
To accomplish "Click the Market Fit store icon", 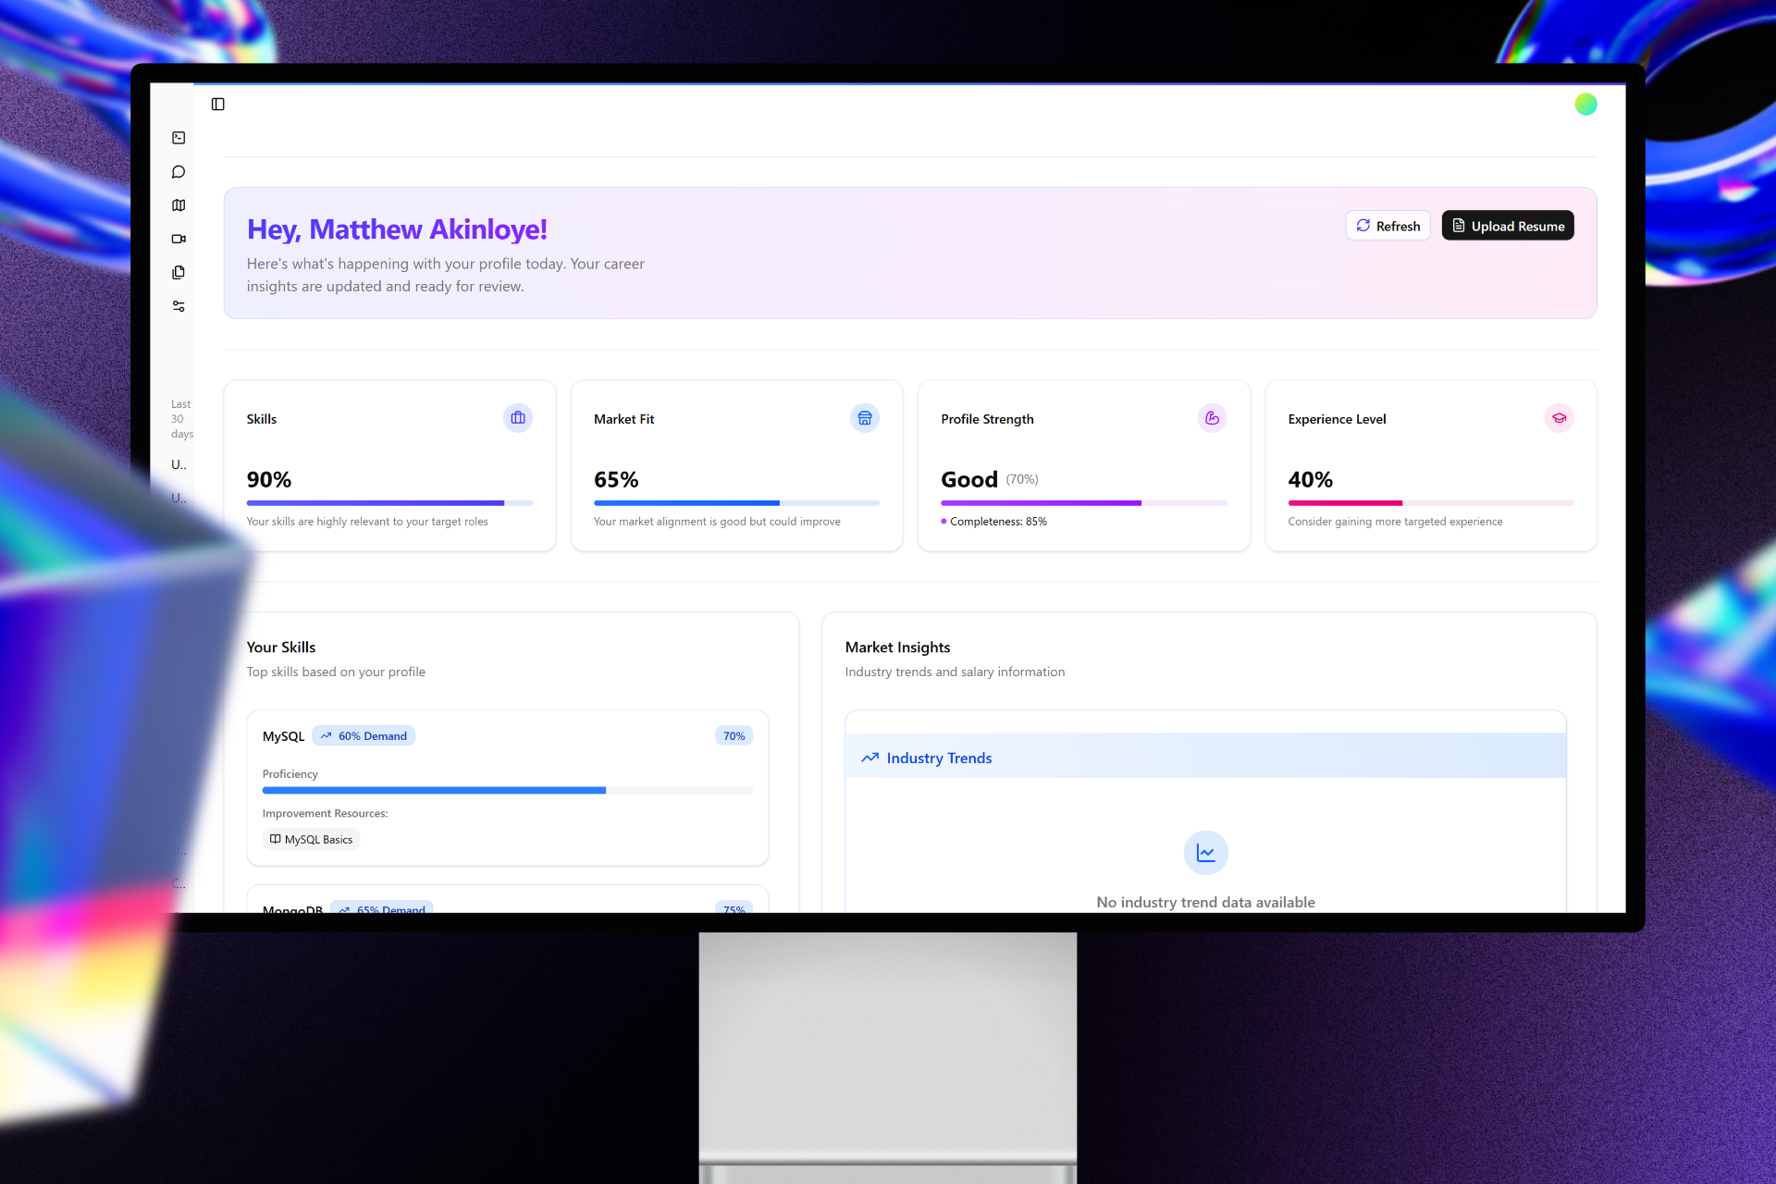I will click(x=865, y=418).
